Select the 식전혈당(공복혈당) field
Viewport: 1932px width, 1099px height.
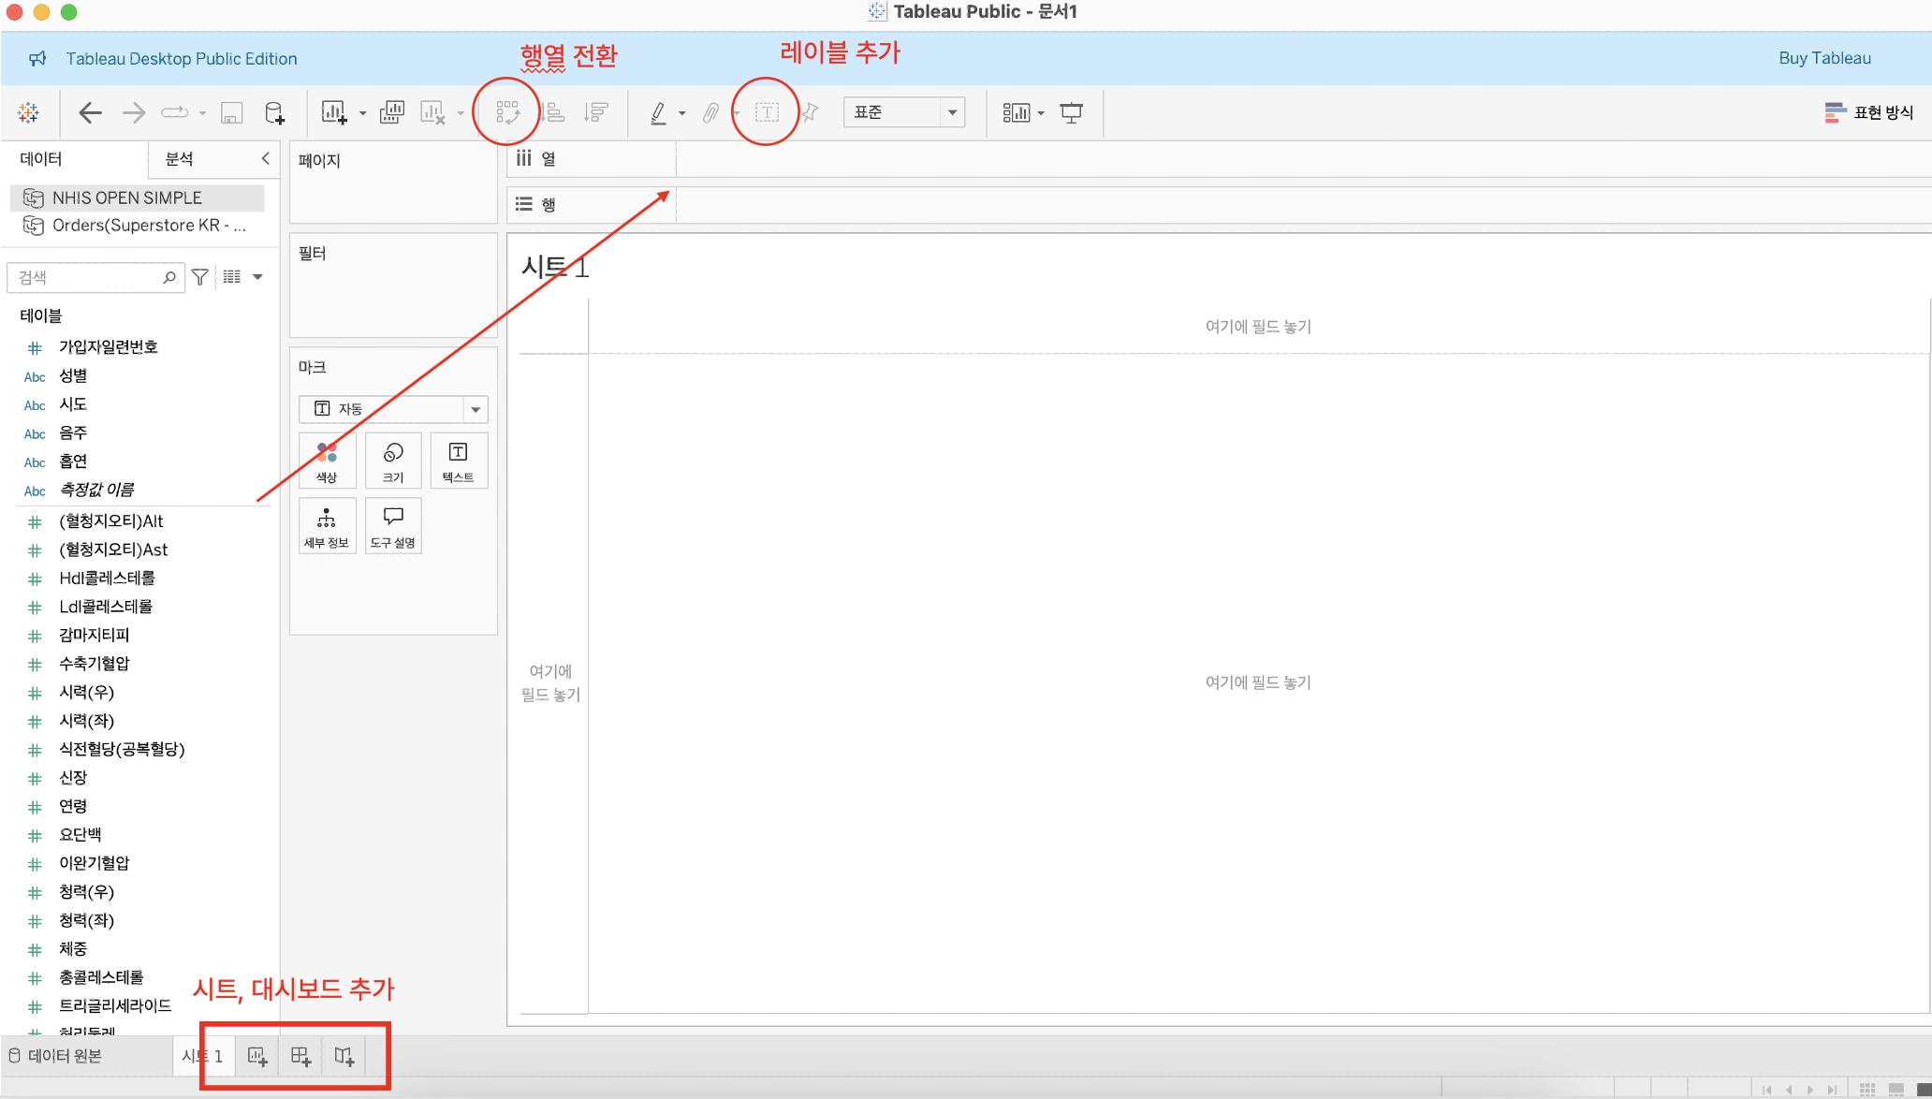pyautogui.click(x=122, y=749)
